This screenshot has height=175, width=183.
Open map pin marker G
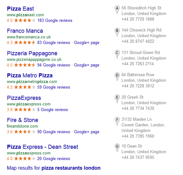coord(117,148)
